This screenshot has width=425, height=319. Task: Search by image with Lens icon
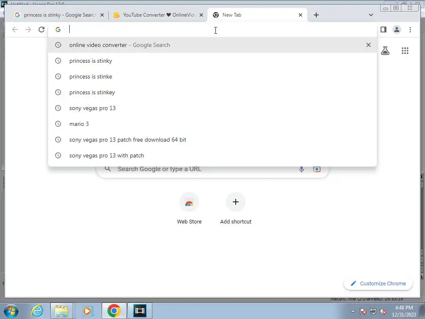tap(317, 169)
